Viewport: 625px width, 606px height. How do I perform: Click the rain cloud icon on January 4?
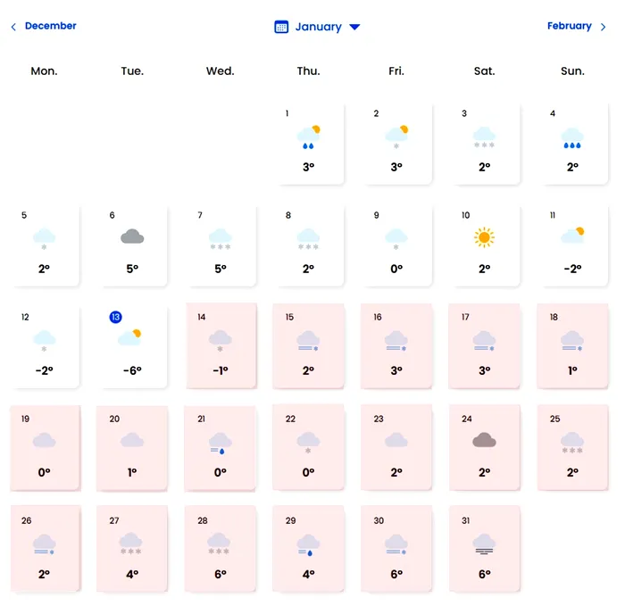click(572, 137)
